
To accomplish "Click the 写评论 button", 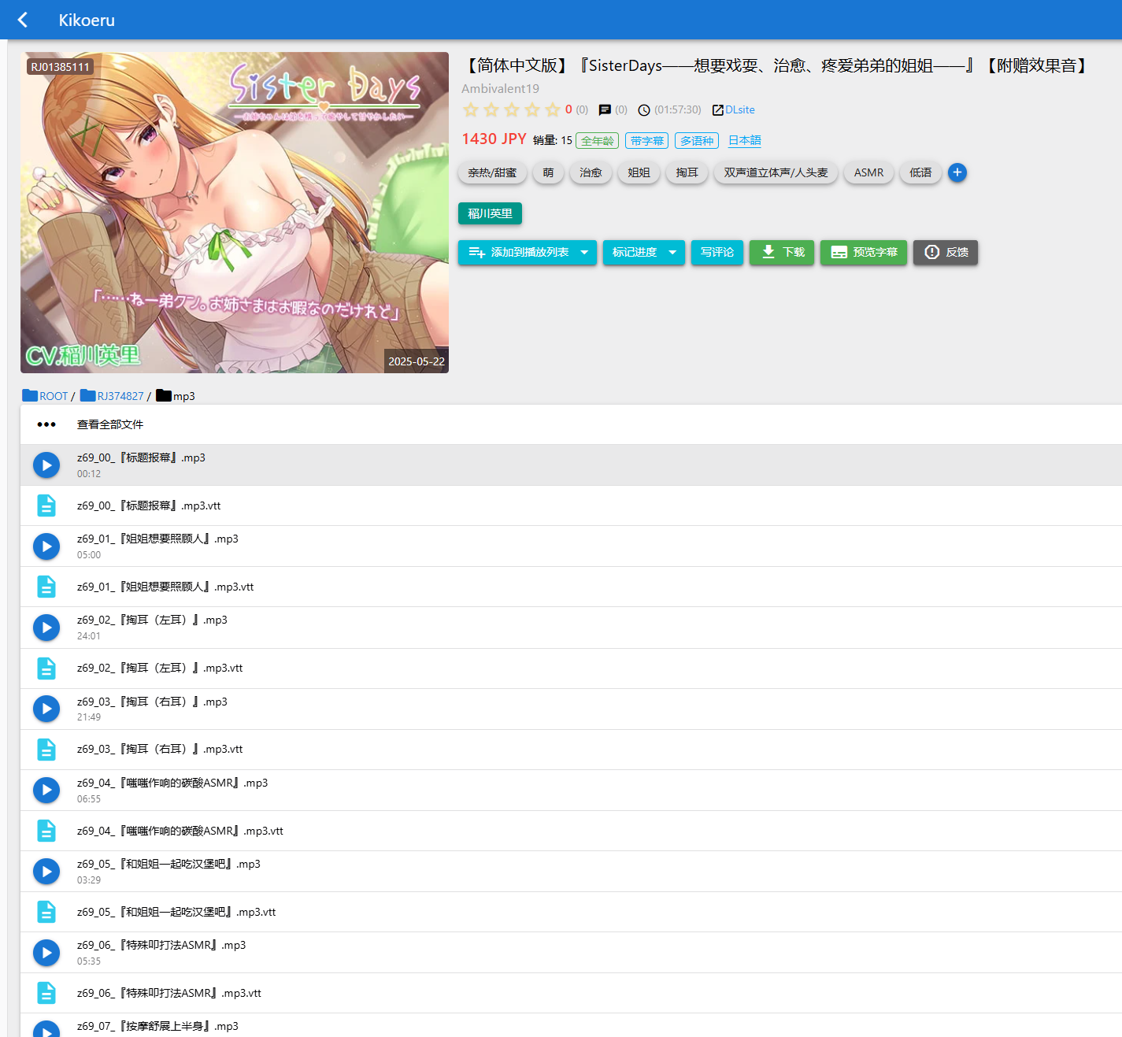I will coord(717,252).
